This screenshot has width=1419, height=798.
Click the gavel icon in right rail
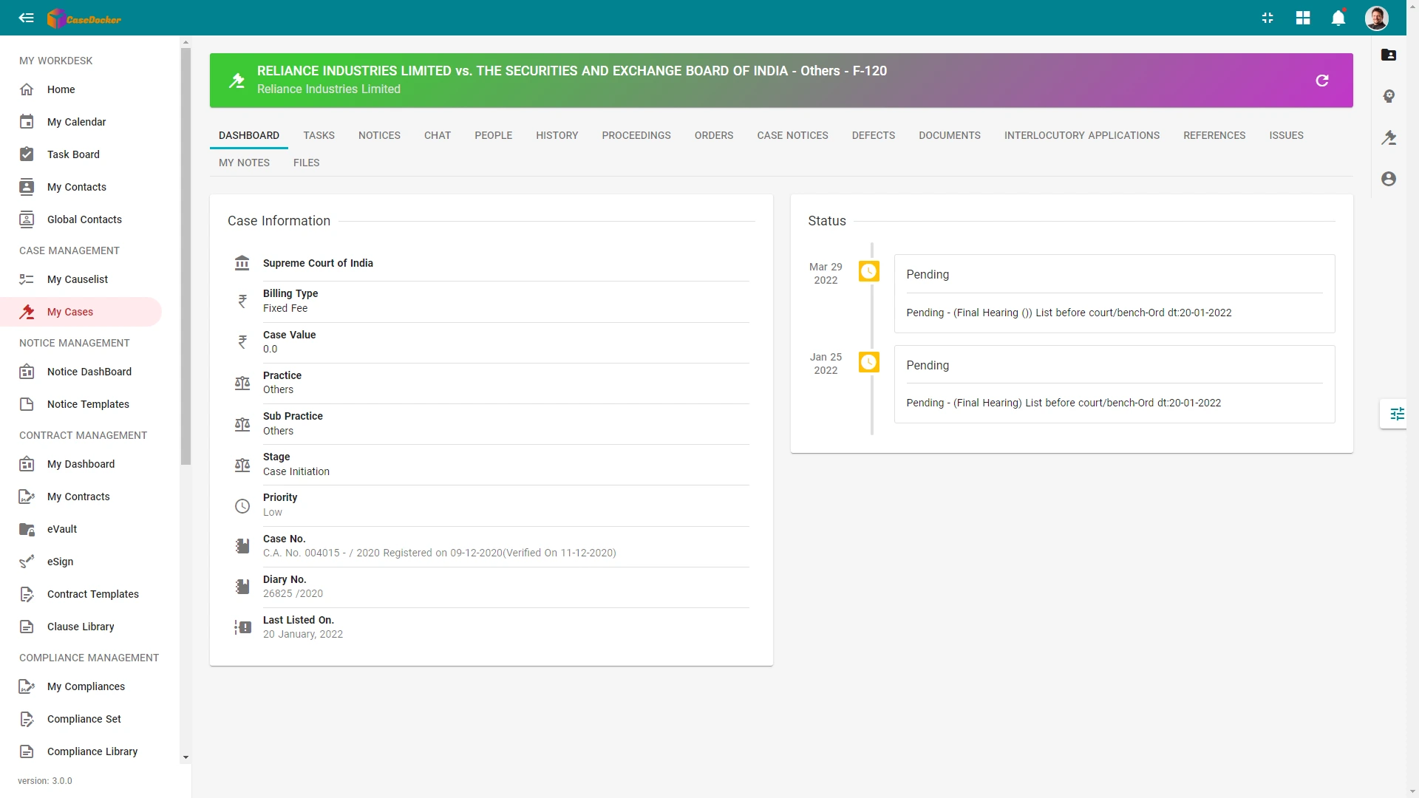coord(1389,137)
